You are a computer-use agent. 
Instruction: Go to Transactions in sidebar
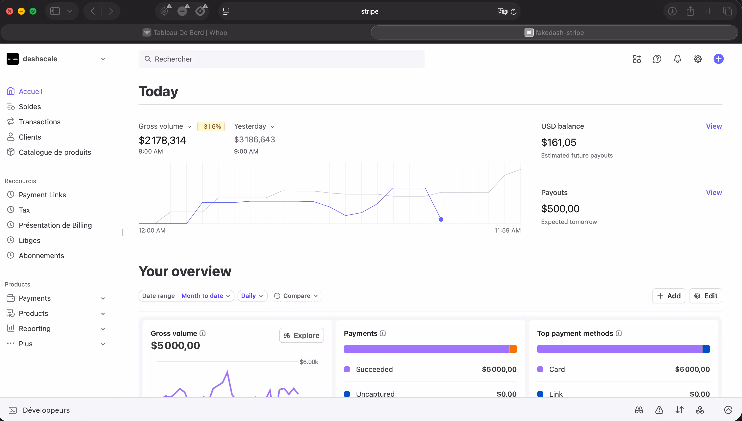tap(39, 122)
